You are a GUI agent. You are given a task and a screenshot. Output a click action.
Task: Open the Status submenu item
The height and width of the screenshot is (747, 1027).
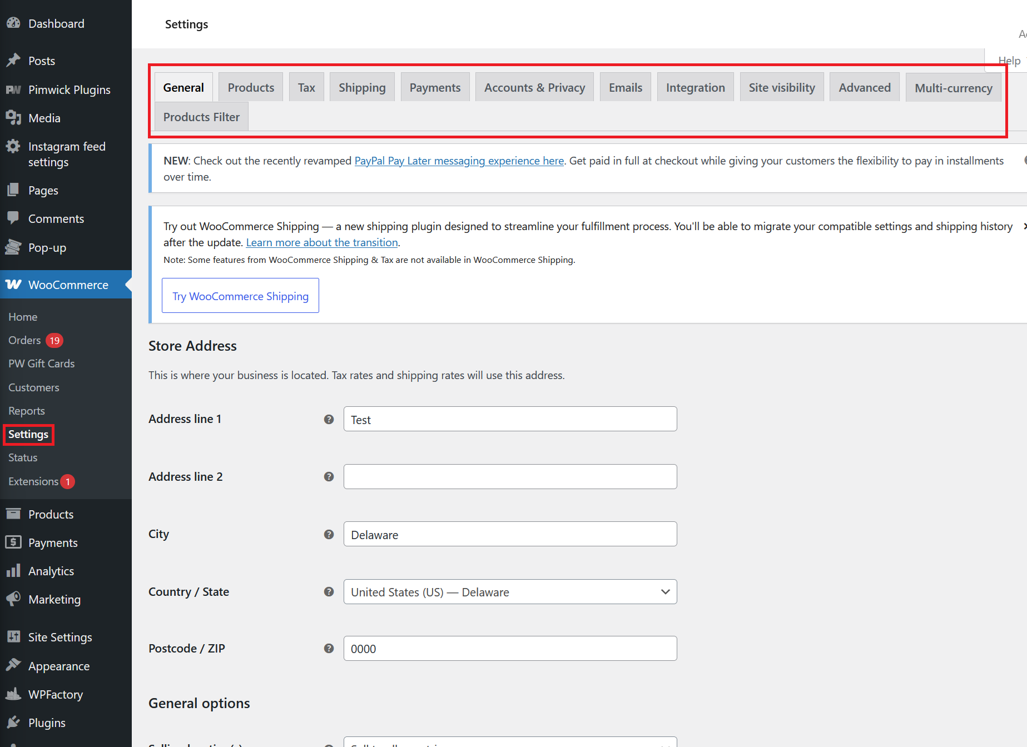(x=23, y=457)
